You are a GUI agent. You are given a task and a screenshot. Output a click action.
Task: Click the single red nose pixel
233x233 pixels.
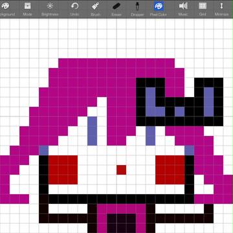(122, 170)
